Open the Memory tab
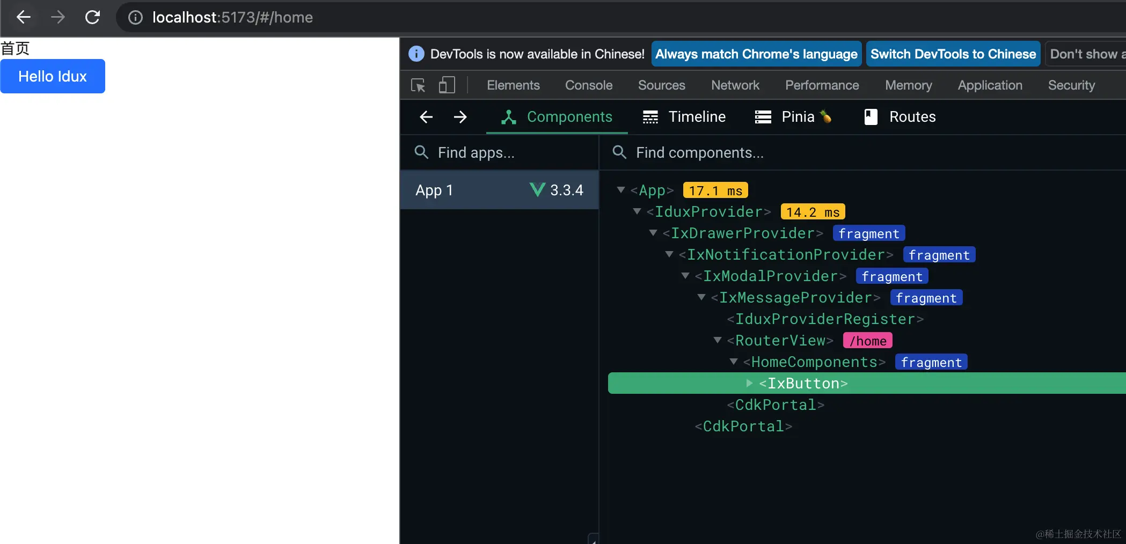The image size is (1126, 544). [x=908, y=85]
